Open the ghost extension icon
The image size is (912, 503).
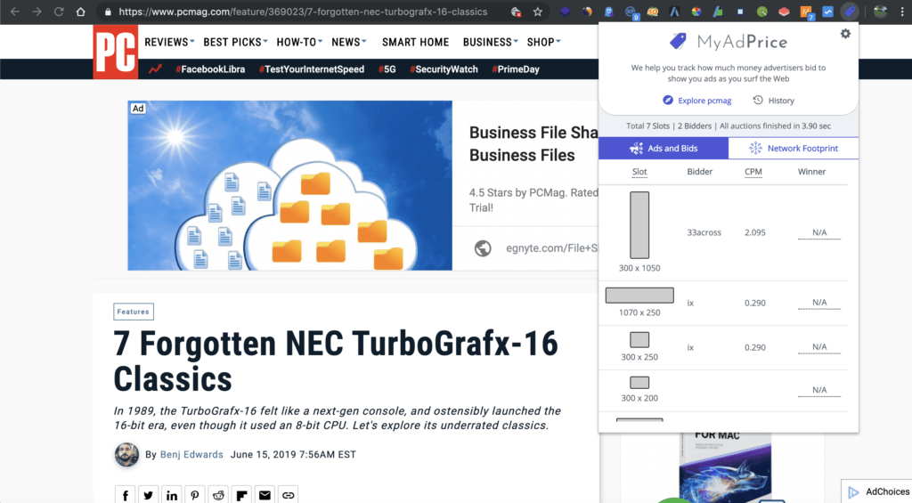click(x=609, y=12)
